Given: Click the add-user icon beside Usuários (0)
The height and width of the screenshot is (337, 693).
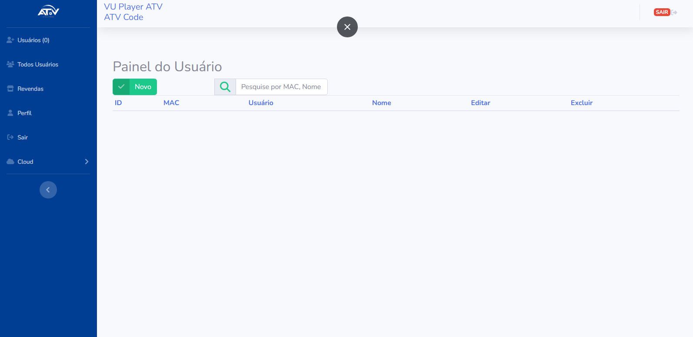Looking at the screenshot, I should (10, 40).
